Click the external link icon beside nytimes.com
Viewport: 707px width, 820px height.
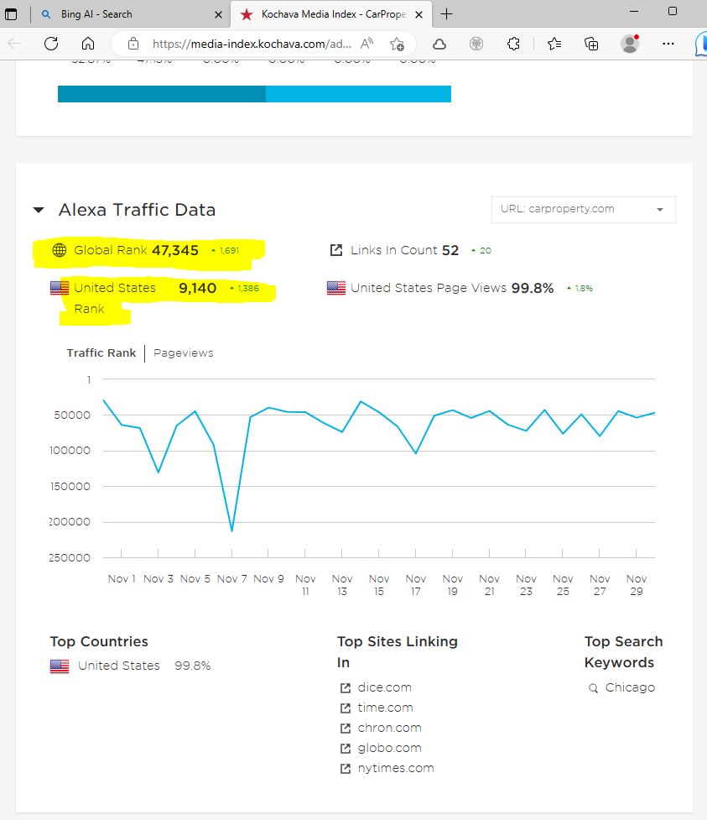pos(346,769)
